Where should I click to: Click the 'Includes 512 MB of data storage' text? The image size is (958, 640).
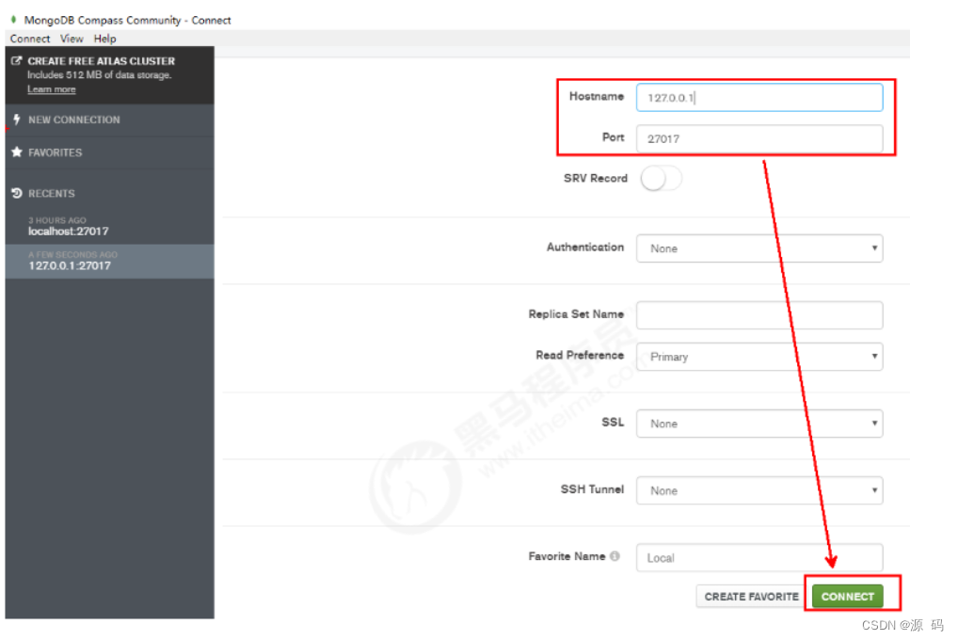[99, 75]
